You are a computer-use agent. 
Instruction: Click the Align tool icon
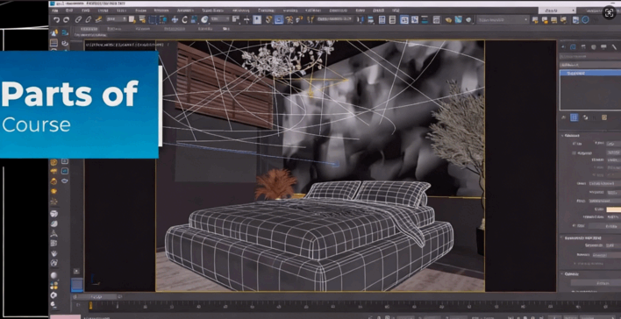[x=371, y=19]
